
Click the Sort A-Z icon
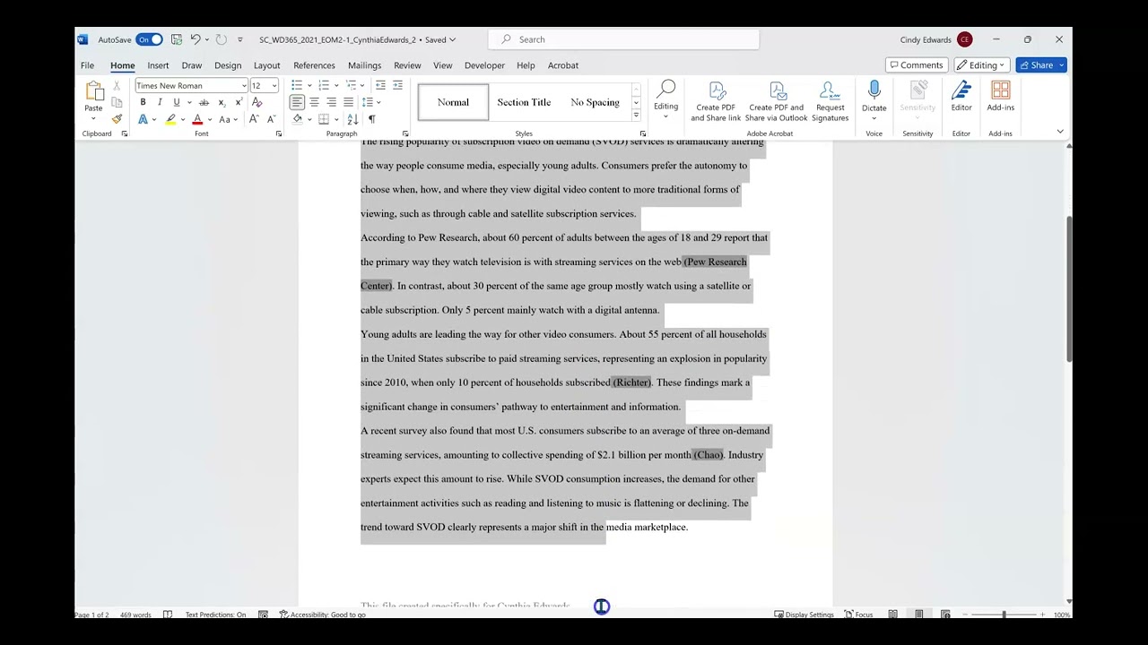[x=352, y=119]
